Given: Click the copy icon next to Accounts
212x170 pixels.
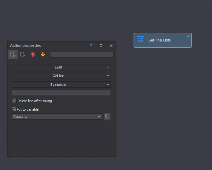Looking at the screenshot, I should pyautogui.click(x=107, y=117).
